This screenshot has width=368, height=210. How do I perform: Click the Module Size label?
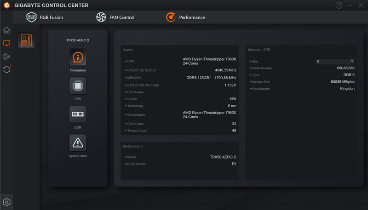[261, 82]
